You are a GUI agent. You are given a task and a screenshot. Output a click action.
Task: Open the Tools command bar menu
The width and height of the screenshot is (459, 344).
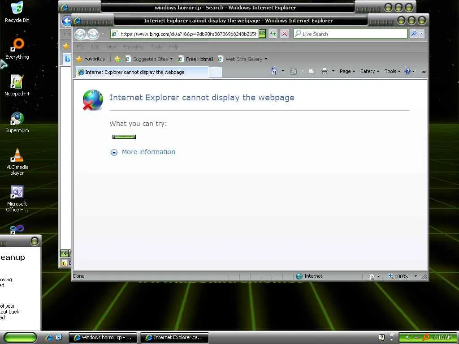click(x=392, y=71)
